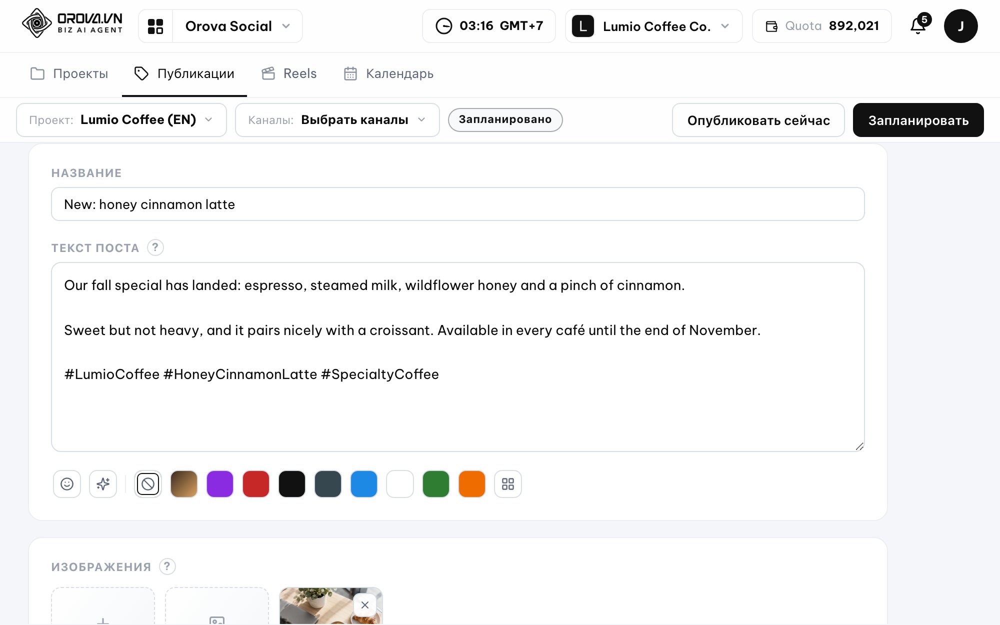Select the green swatch

point(436,484)
